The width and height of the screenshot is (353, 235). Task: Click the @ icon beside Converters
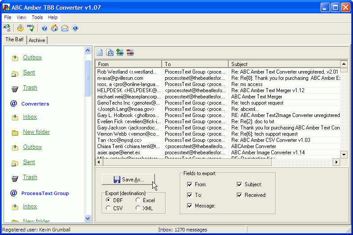pyautogui.click(x=13, y=103)
